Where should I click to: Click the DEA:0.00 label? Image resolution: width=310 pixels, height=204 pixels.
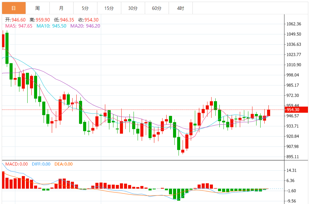coord(63,164)
